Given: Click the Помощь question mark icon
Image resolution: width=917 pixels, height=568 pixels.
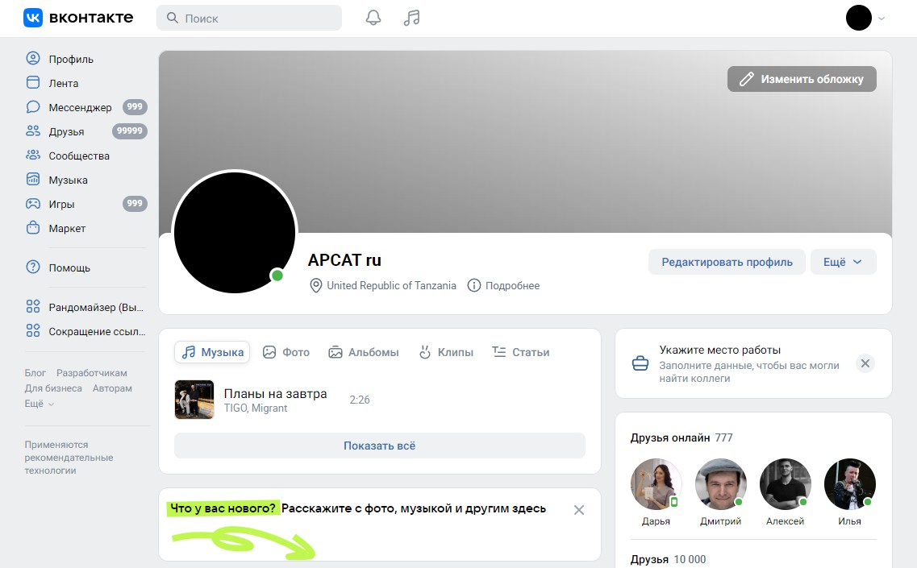Looking at the screenshot, I should click(32, 267).
